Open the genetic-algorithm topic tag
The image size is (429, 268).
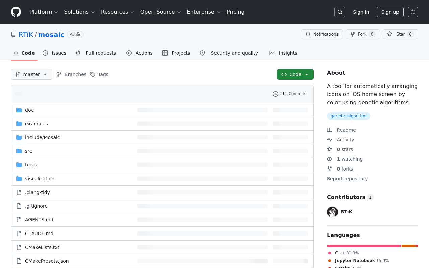pyautogui.click(x=349, y=116)
